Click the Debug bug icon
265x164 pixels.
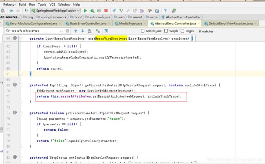click(92, 11)
